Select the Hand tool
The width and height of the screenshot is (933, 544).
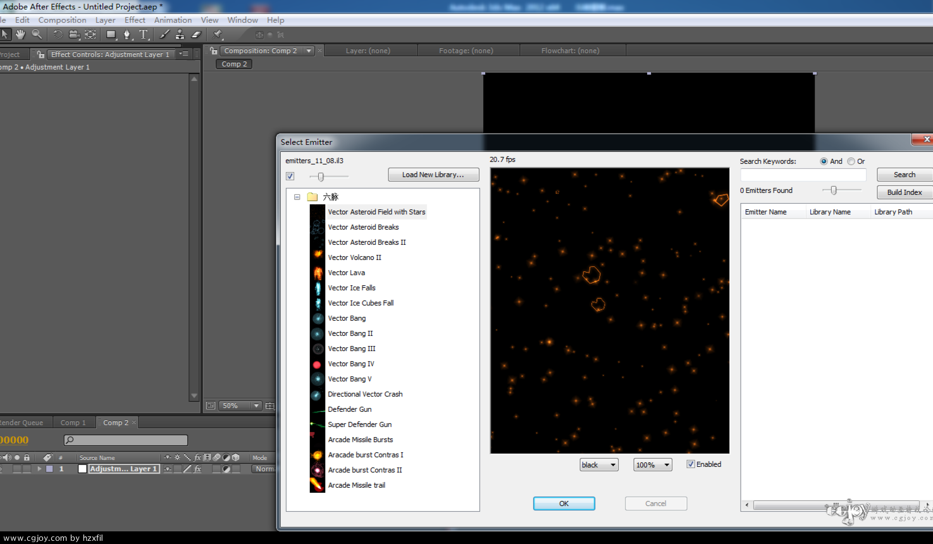(x=20, y=34)
